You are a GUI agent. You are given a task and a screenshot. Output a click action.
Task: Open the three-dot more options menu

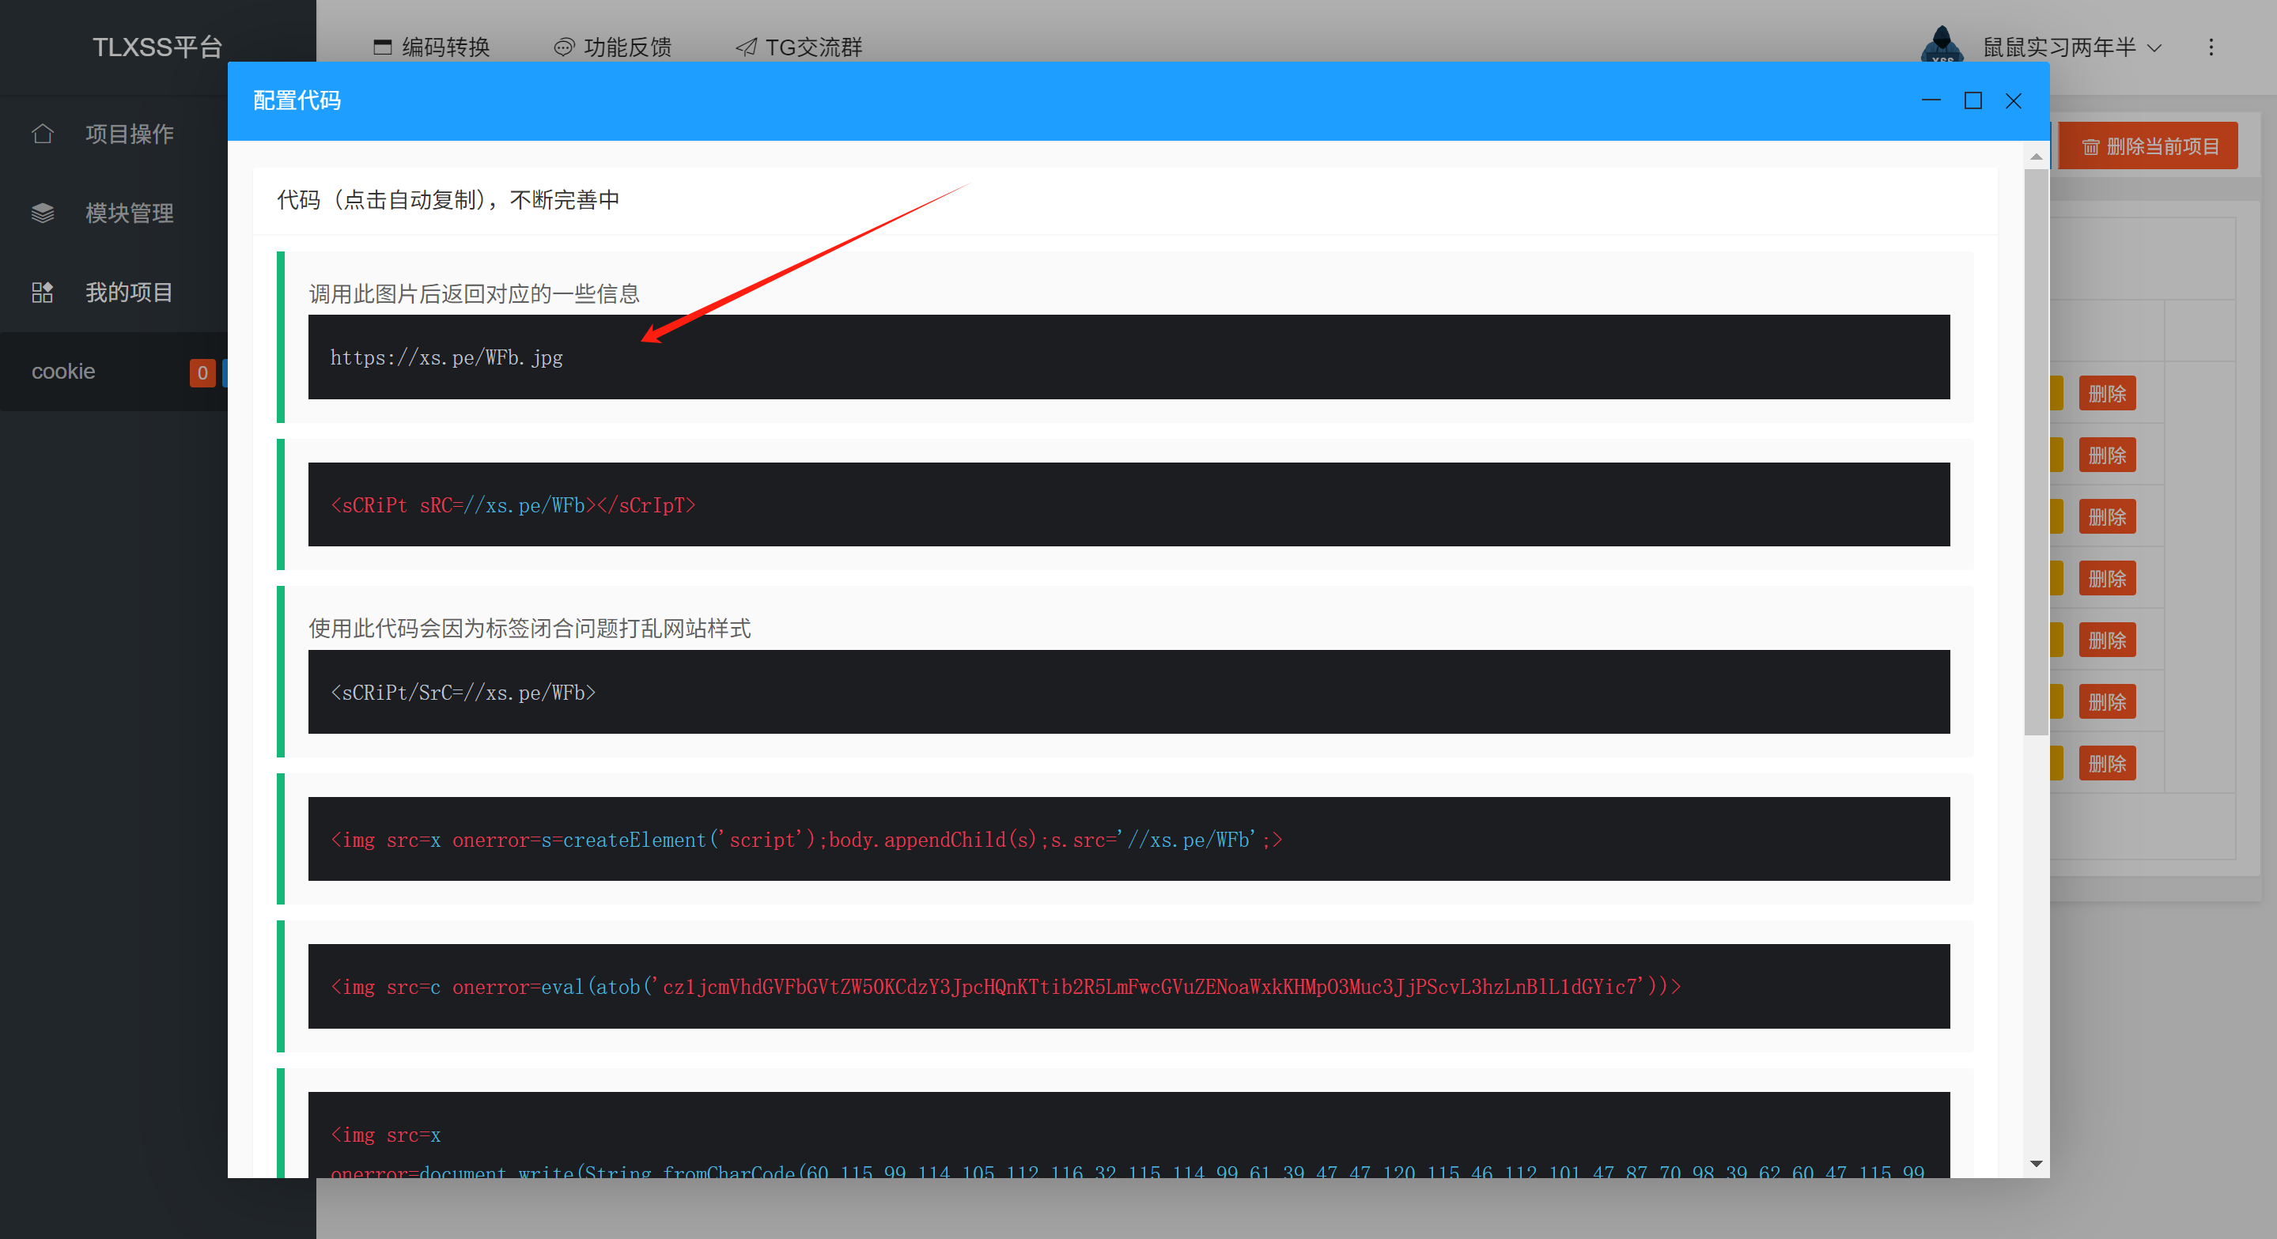pyautogui.click(x=2211, y=47)
